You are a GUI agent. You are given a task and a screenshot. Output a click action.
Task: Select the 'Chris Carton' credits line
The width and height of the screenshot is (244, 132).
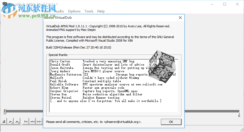pyautogui.click(x=92, y=61)
